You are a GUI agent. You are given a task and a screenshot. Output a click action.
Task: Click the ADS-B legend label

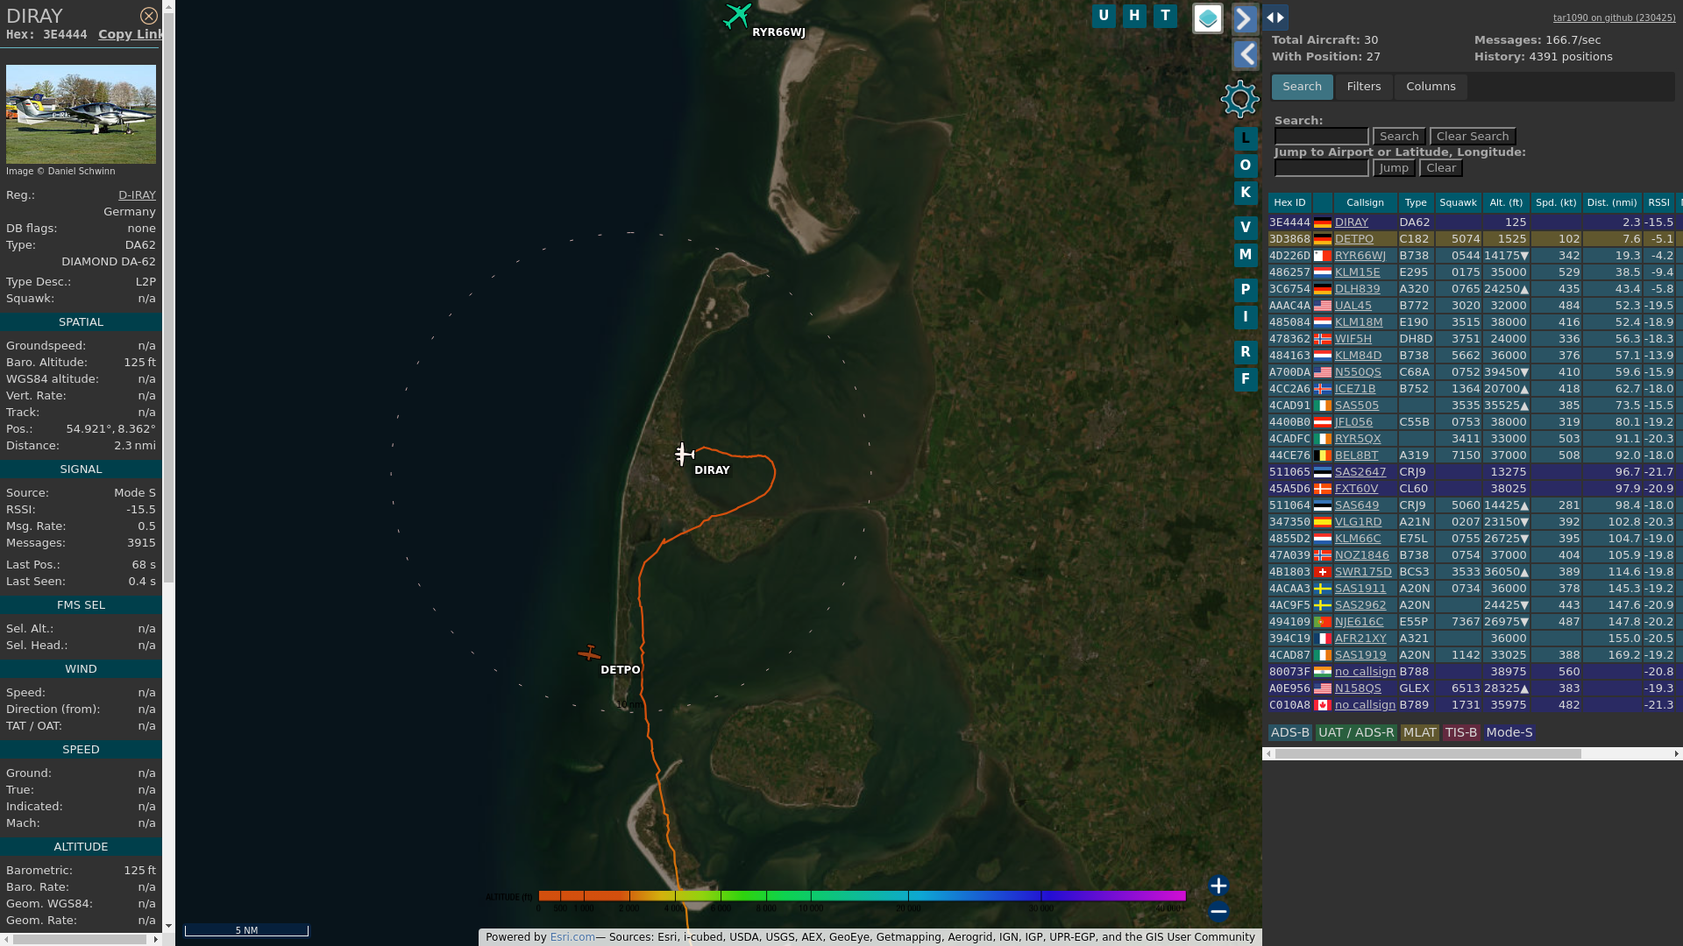point(1289,733)
